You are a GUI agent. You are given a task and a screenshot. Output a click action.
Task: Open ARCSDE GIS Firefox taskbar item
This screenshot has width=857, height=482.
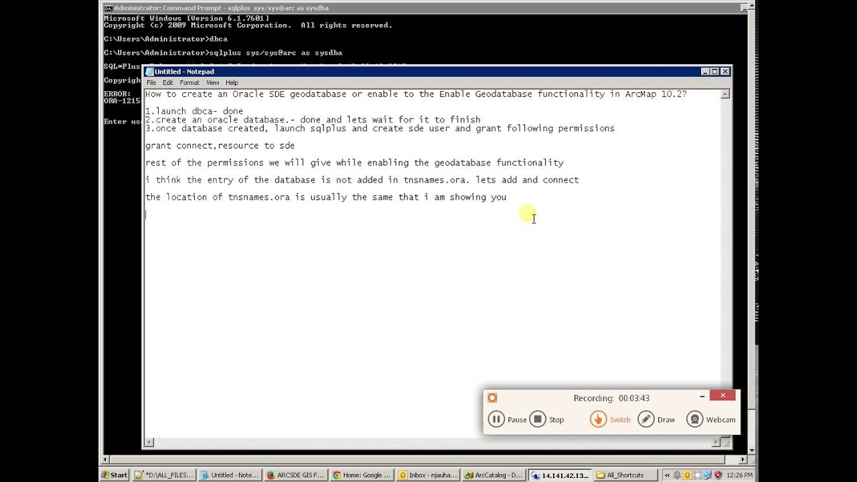tap(295, 475)
